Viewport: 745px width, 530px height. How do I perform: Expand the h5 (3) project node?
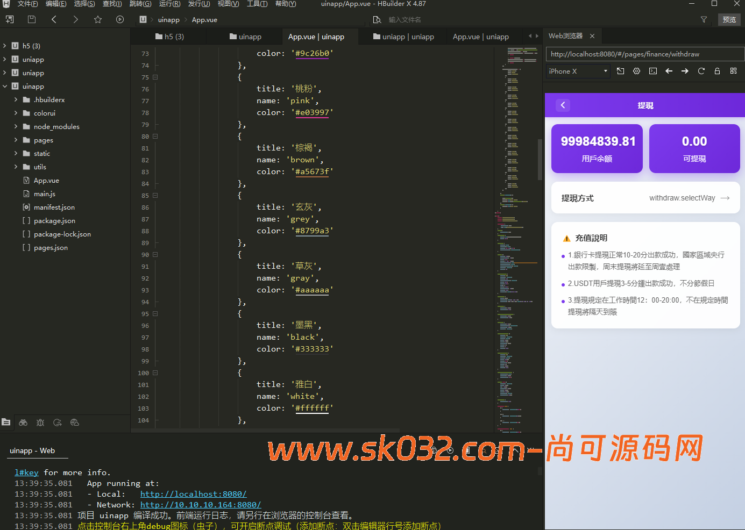pyautogui.click(x=5, y=46)
